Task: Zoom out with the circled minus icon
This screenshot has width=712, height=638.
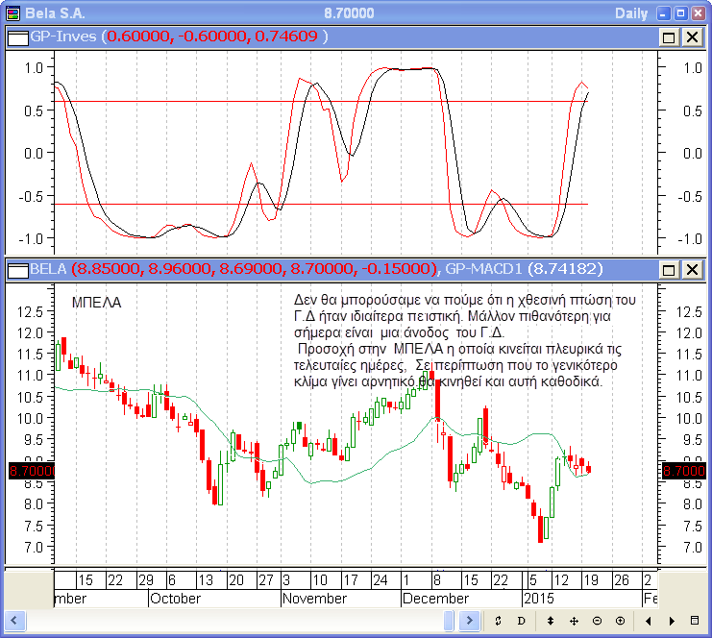Action: pyautogui.click(x=597, y=621)
